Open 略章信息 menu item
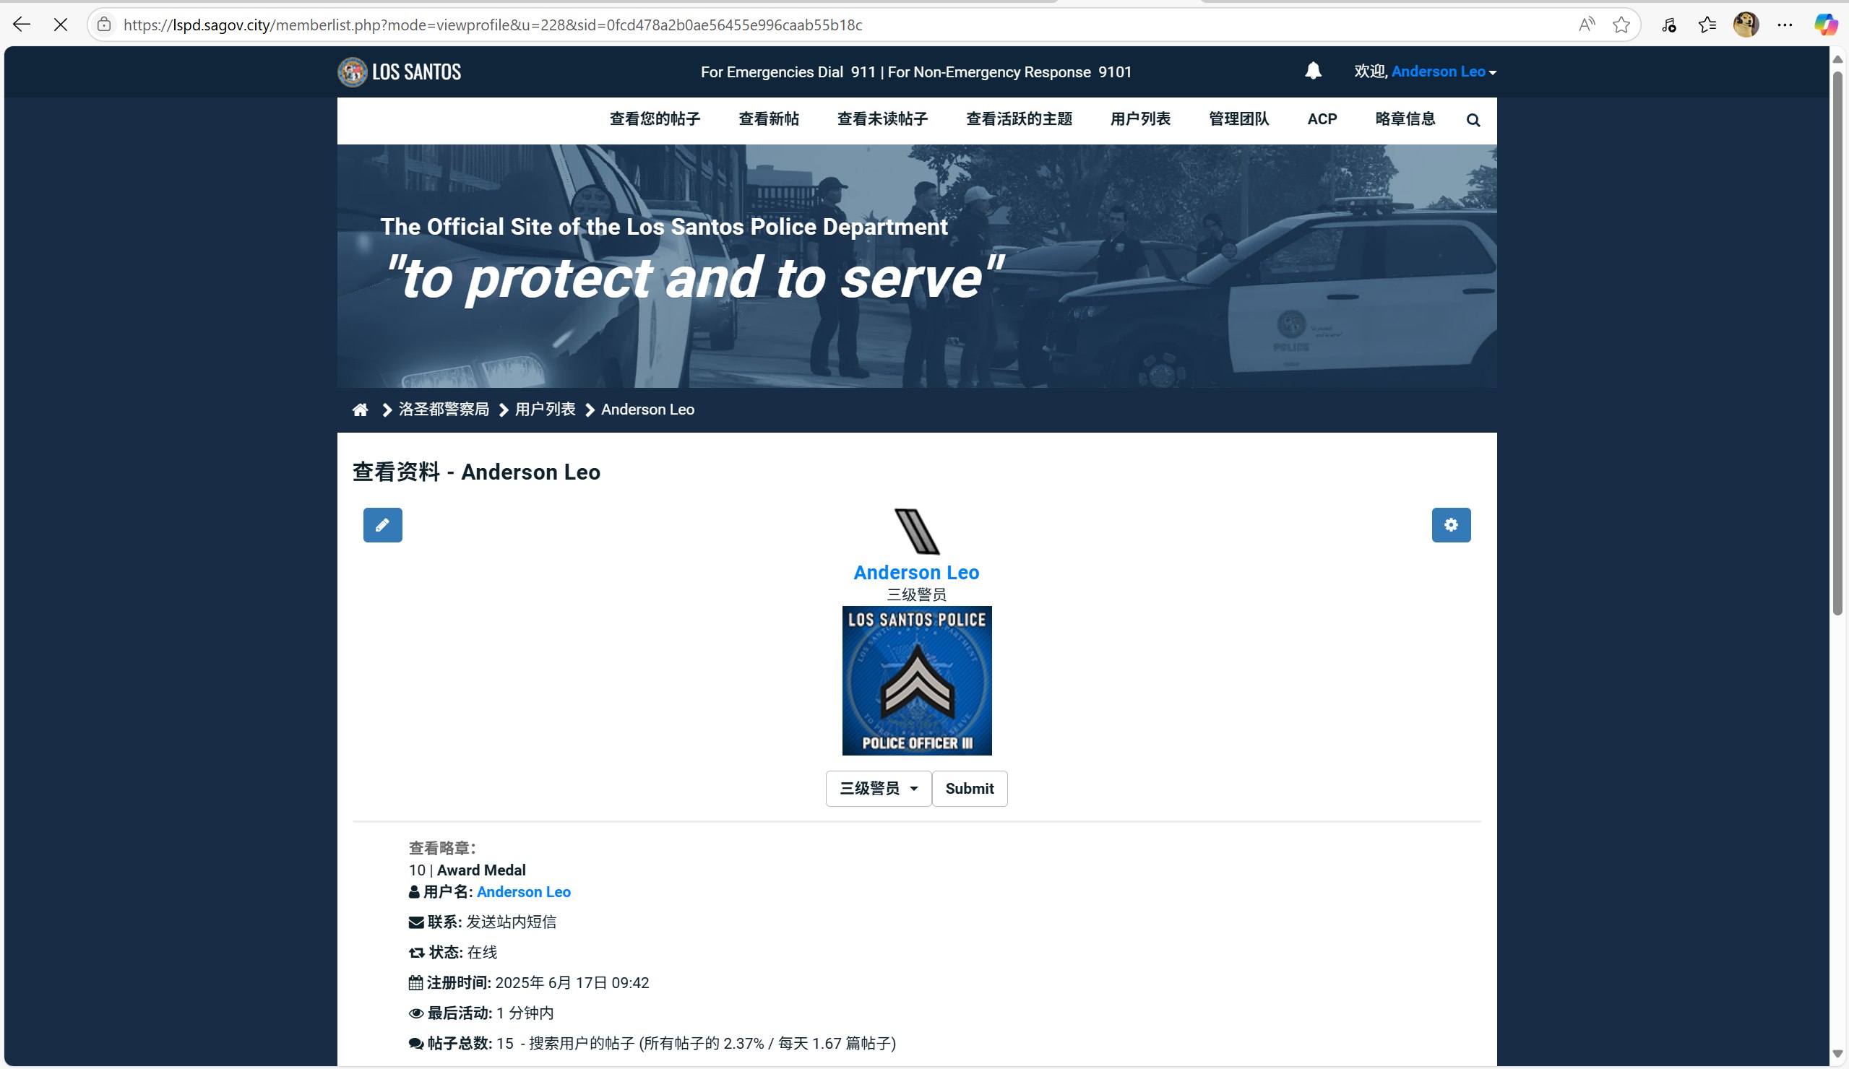Image resolution: width=1849 pixels, height=1069 pixels. click(x=1405, y=119)
